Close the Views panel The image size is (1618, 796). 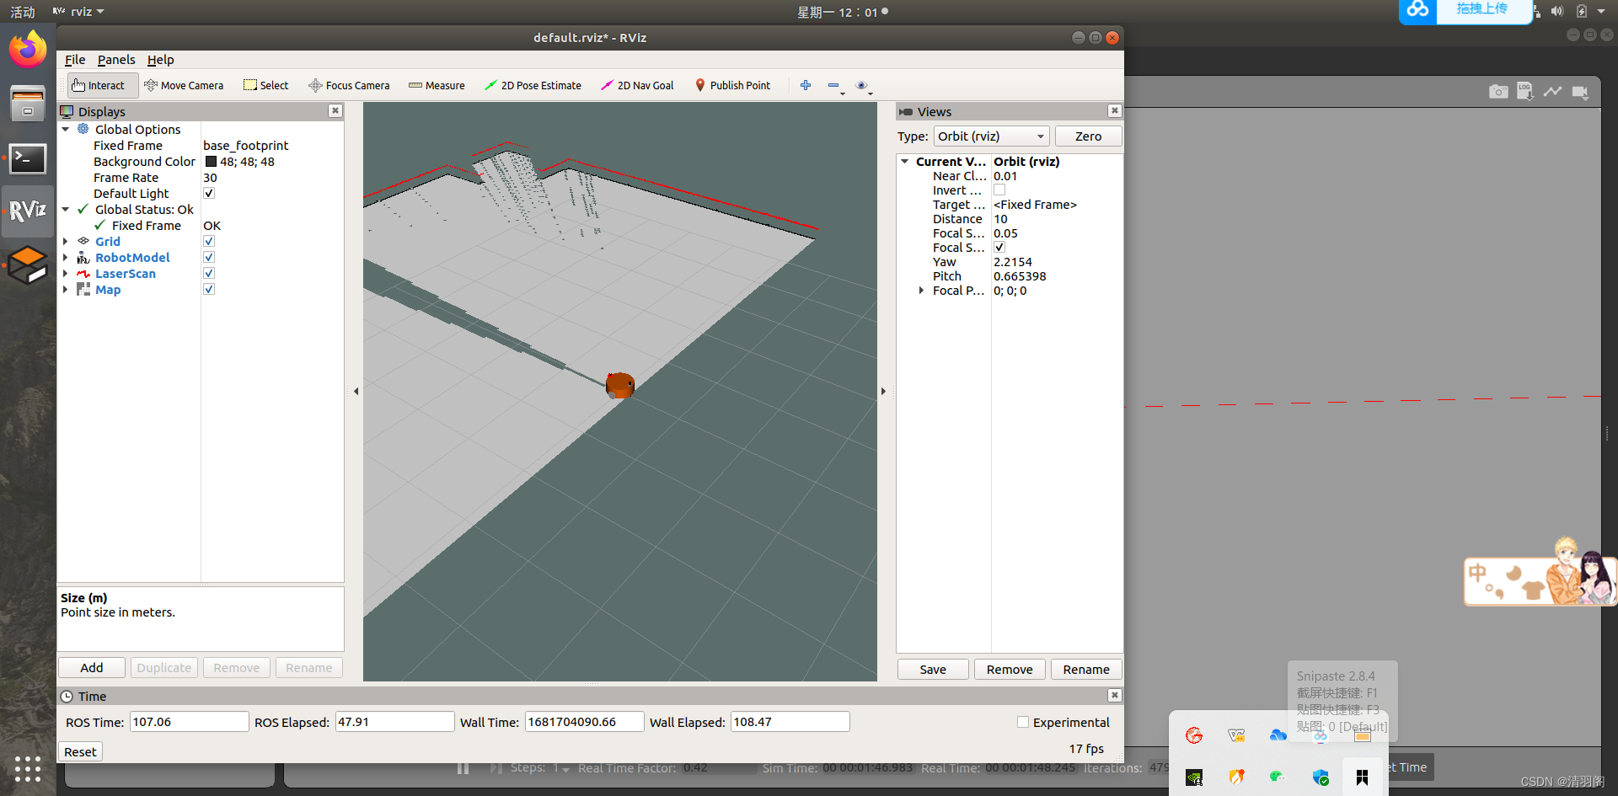point(1115,110)
